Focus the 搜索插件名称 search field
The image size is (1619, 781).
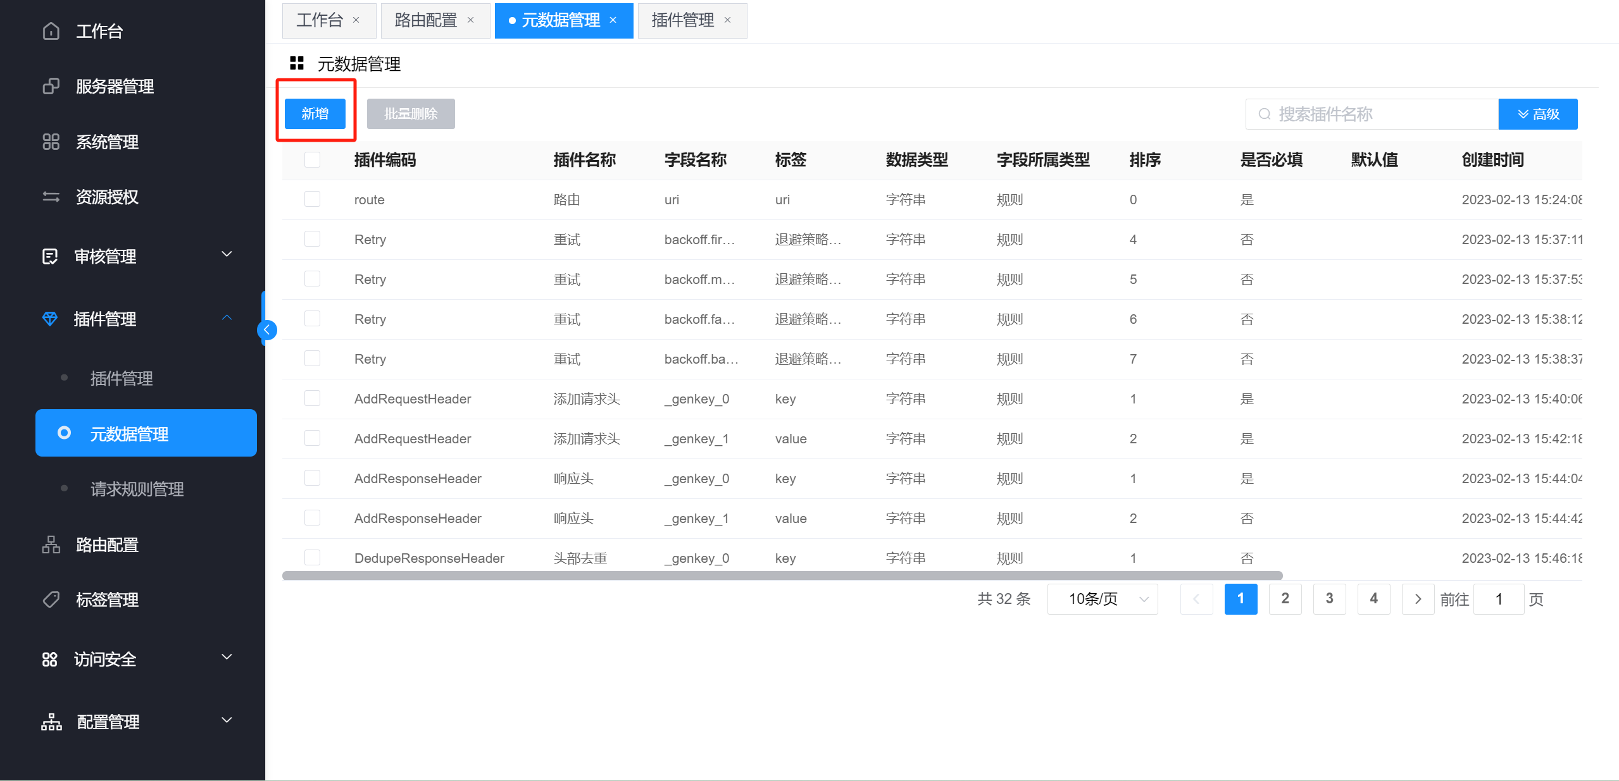pos(1372,114)
